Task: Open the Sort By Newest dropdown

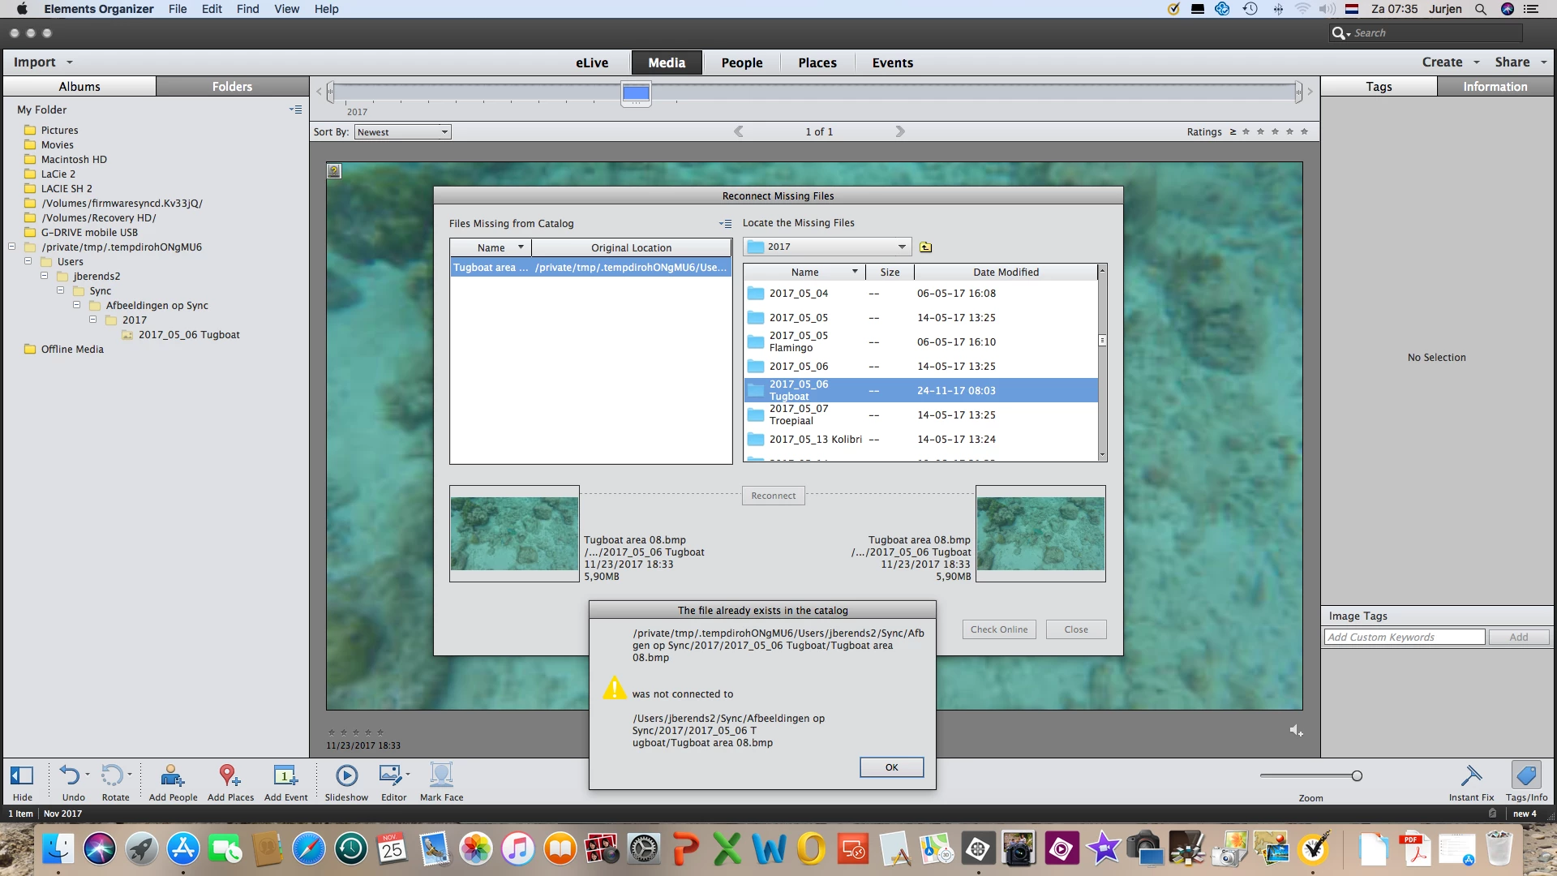Action: point(402,132)
